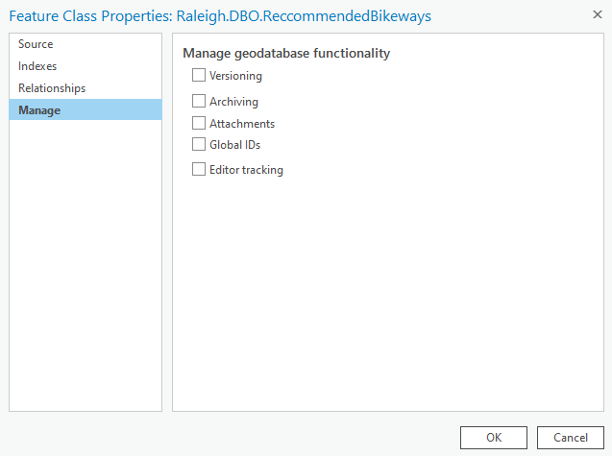Click the Feature Class Properties title text
Image resolution: width=612 pixels, height=456 pixels.
[x=220, y=15]
